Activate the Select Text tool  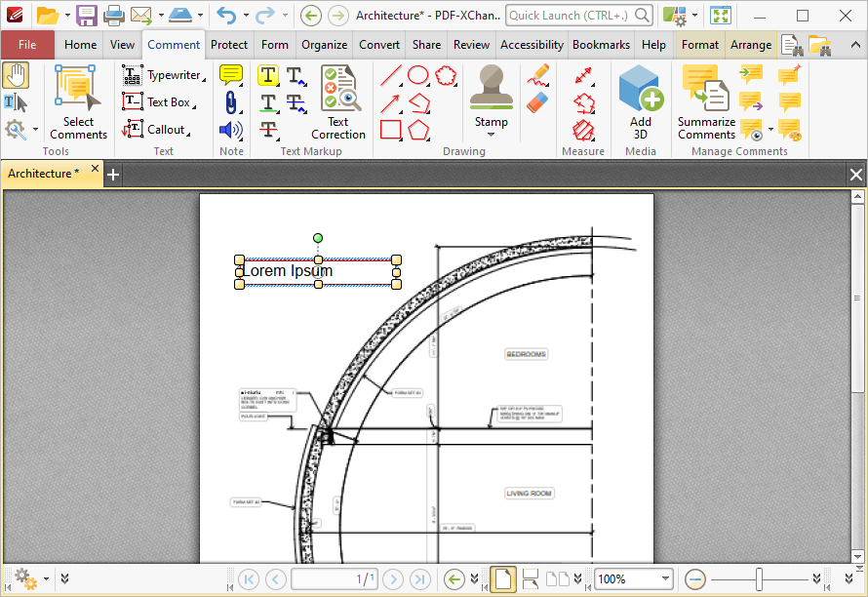coord(16,103)
